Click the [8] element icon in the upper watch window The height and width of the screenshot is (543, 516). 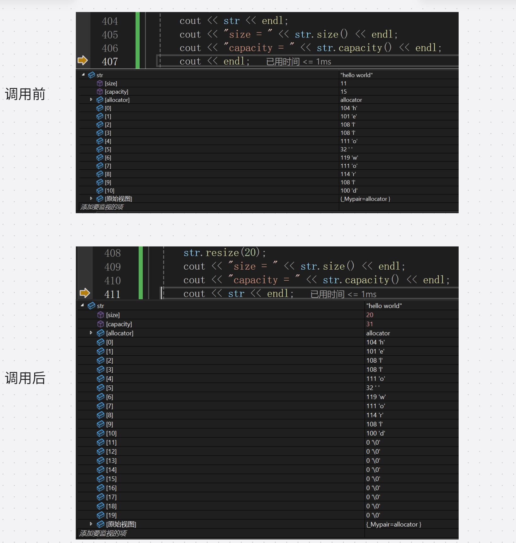pos(100,174)
